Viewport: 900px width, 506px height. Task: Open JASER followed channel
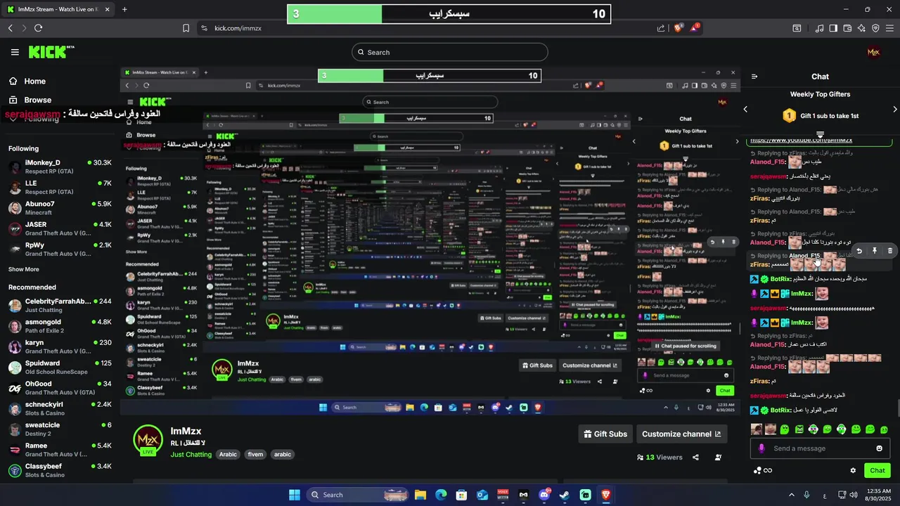60,229
